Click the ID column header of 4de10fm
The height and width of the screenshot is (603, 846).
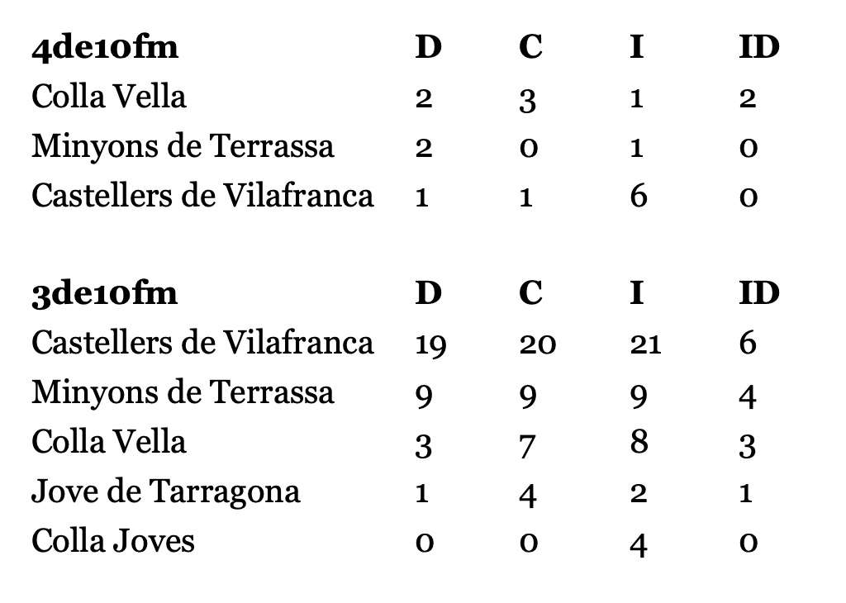point(759,47)
